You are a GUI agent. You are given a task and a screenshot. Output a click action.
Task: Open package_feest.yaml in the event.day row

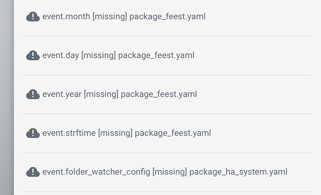156,55
